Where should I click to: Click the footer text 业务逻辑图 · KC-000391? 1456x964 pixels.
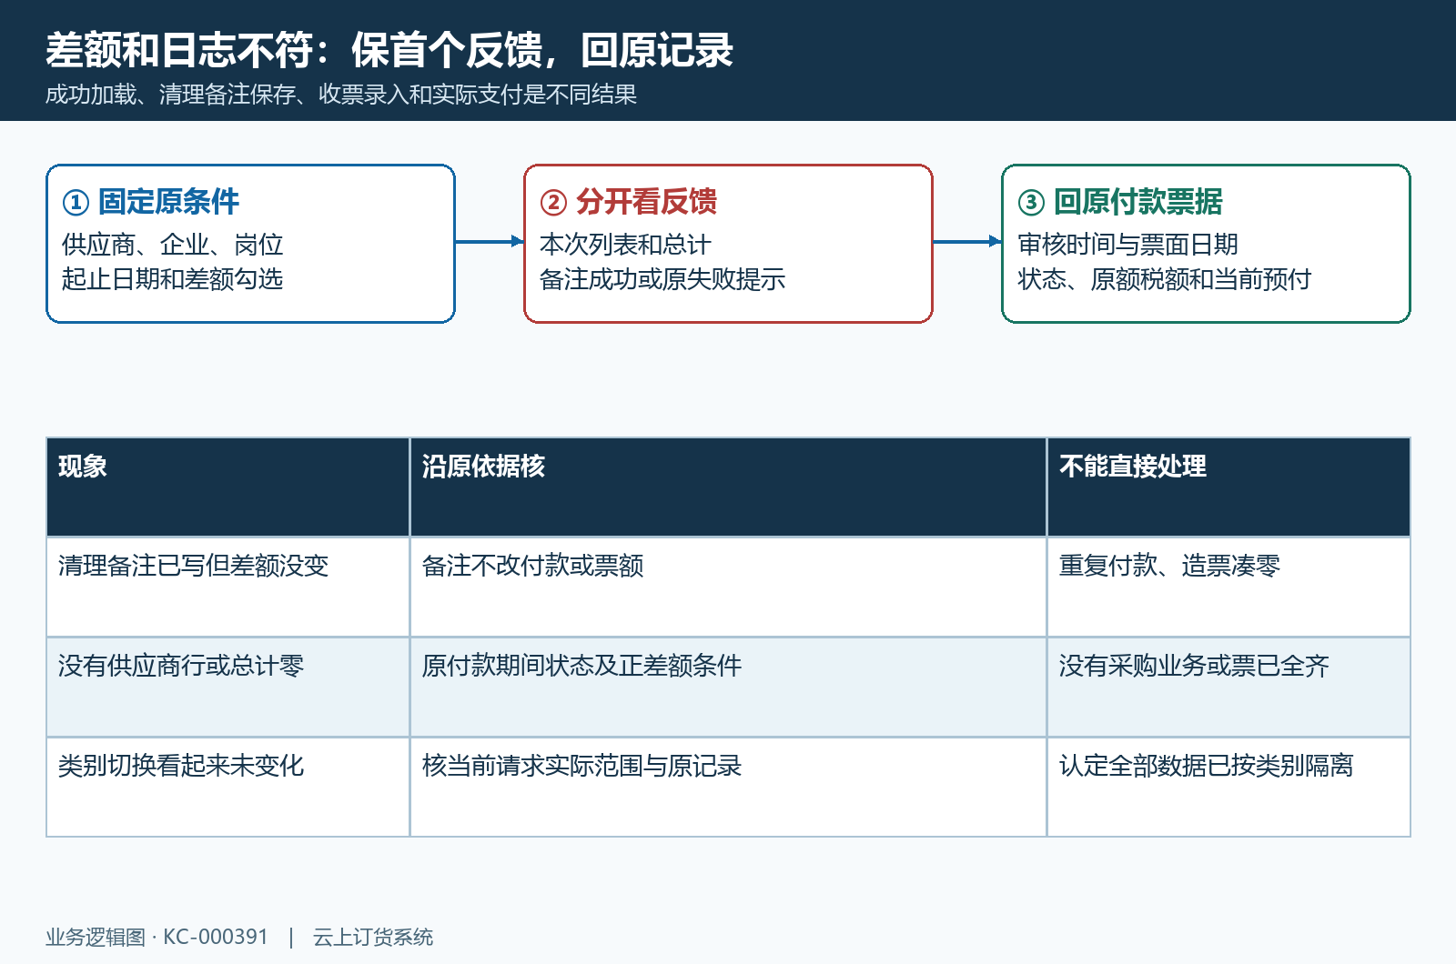click(157, 937)
